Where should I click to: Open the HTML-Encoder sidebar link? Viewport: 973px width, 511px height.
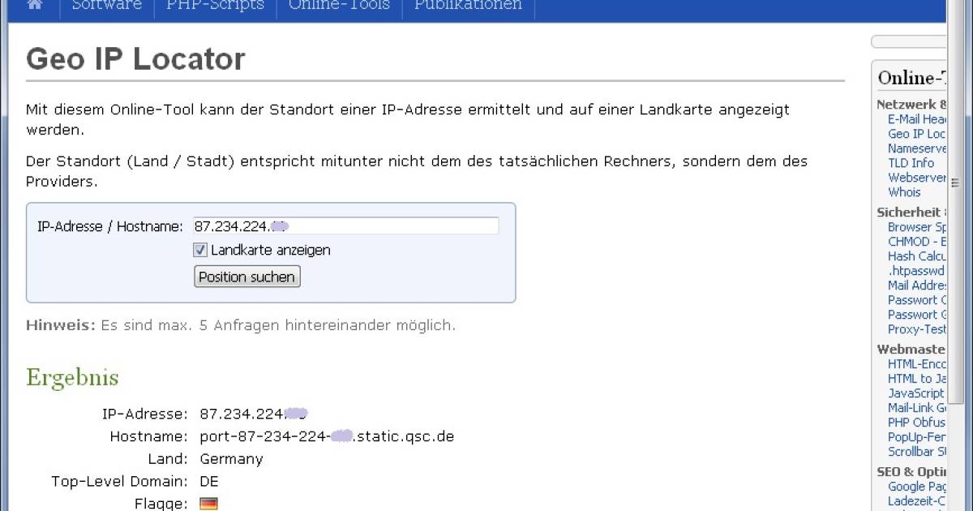click(x=917, y=364)
